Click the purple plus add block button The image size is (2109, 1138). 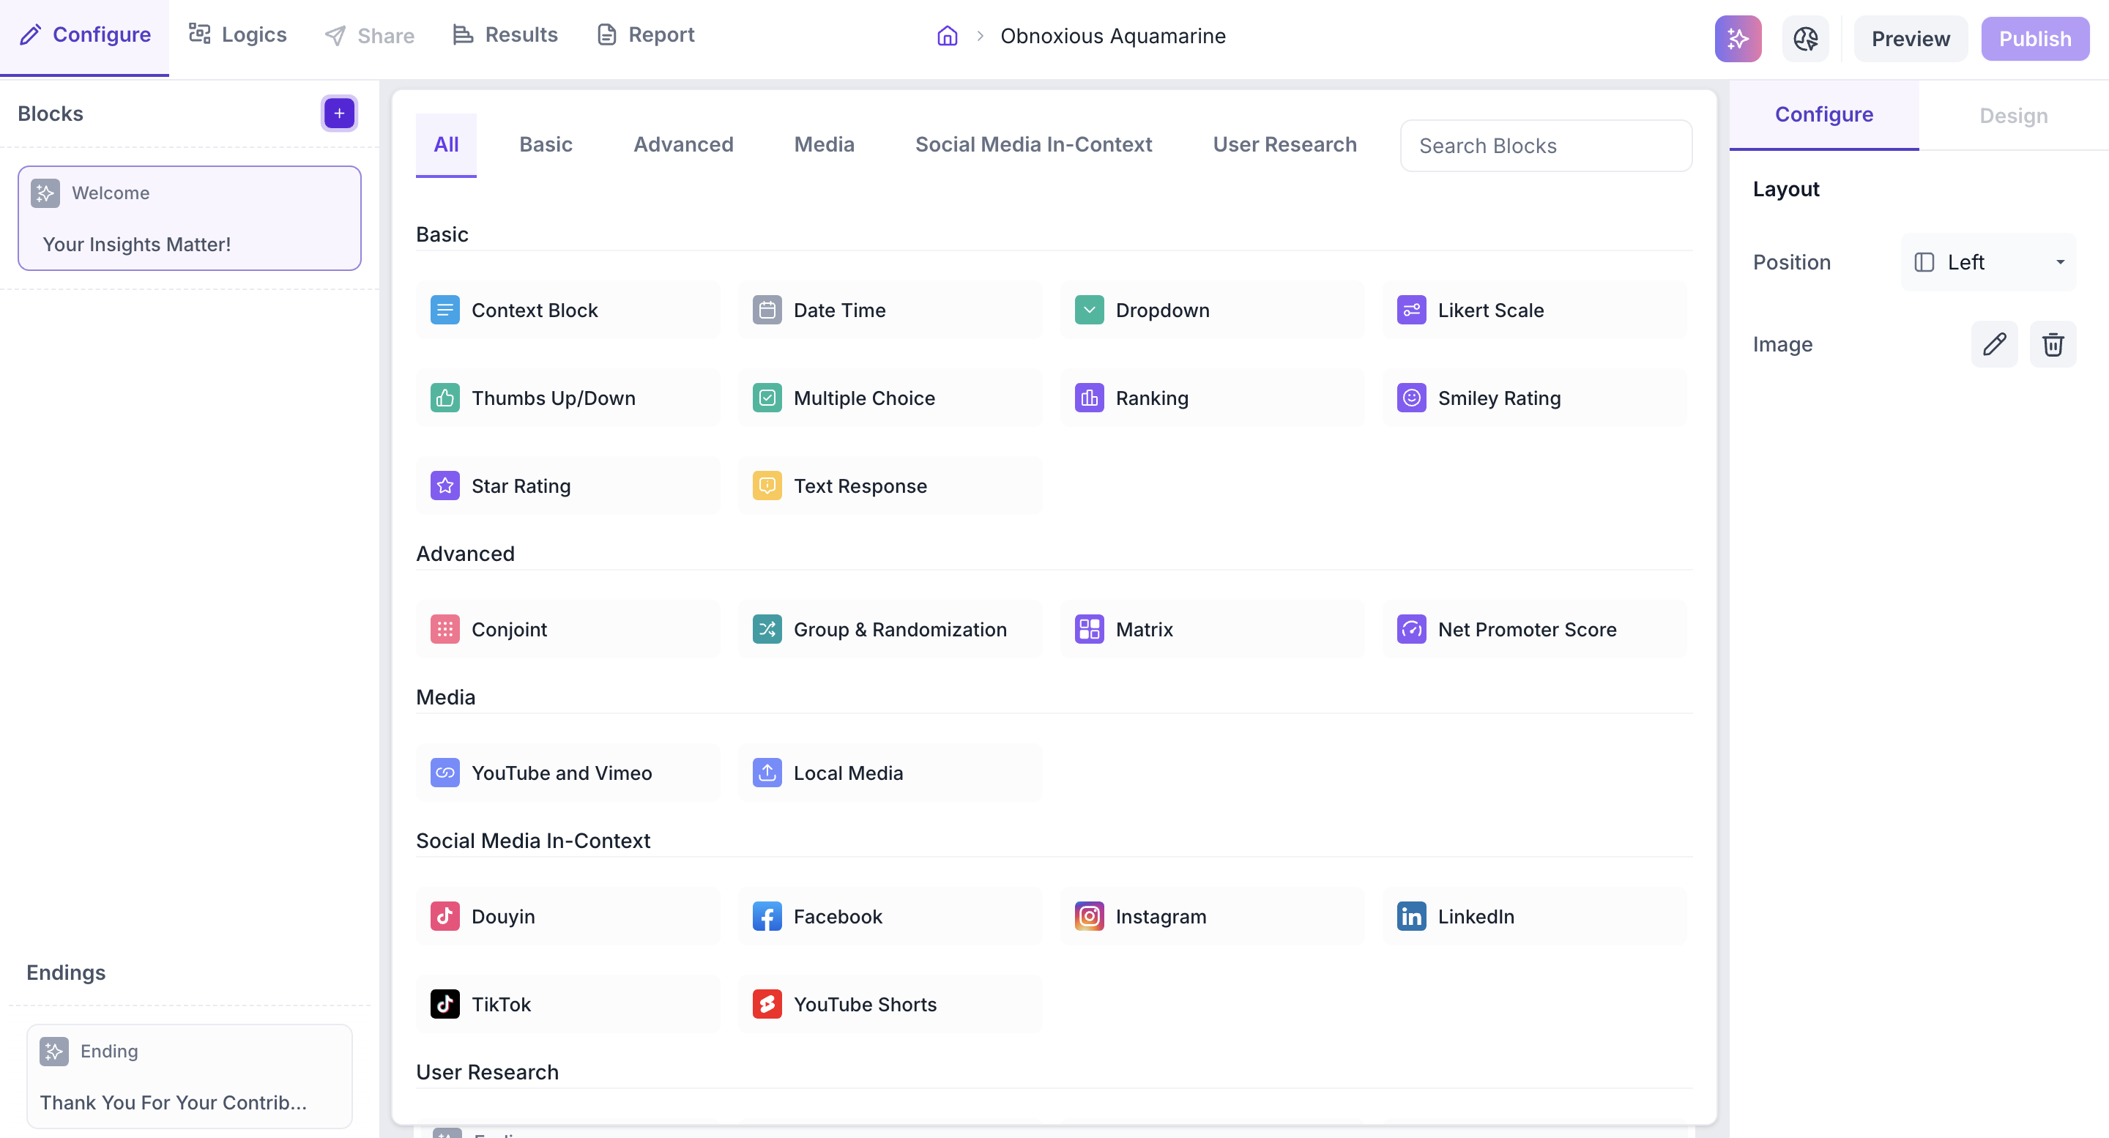click(339, 113)
